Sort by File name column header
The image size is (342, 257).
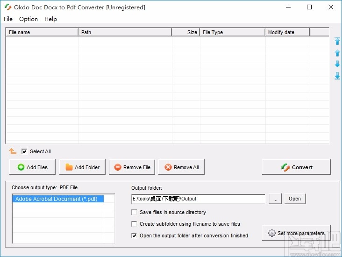42,32
